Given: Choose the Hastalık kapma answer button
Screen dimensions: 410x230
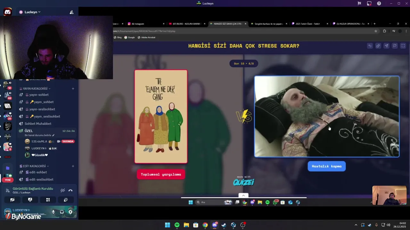Looking at the screenshot, I should tap(327, 166).
